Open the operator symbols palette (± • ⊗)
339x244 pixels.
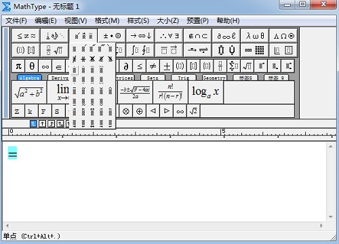[112, 36]
